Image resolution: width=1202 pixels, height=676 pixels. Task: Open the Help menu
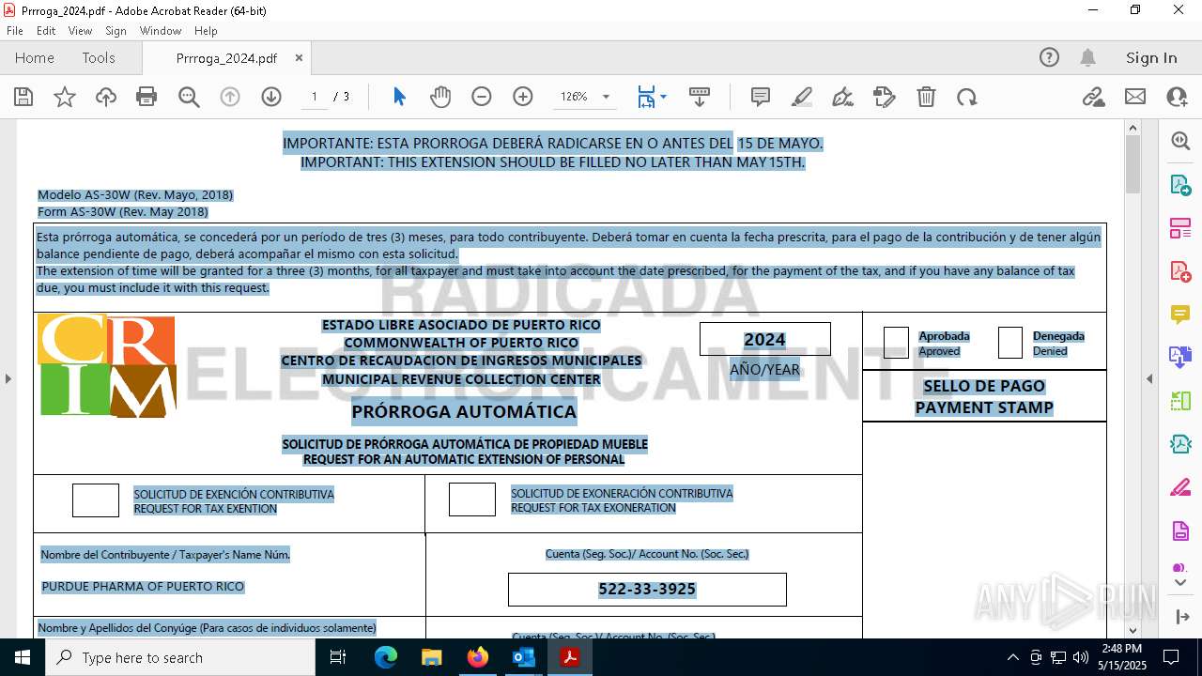(x=206, y=31)
